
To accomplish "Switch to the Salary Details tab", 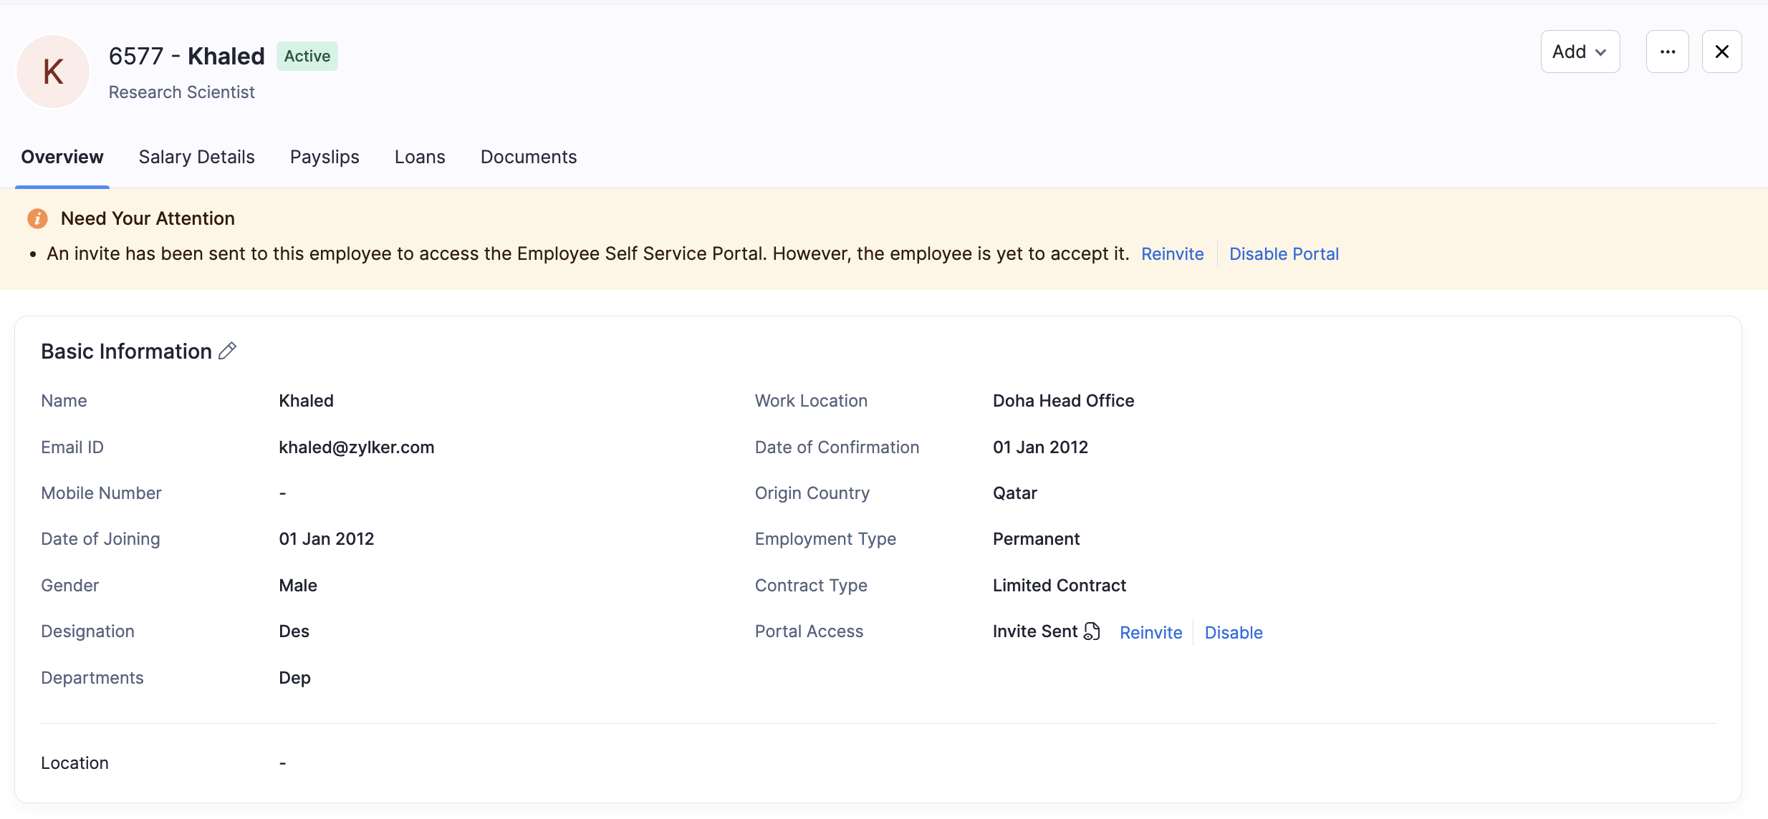I will coord(196,157).
